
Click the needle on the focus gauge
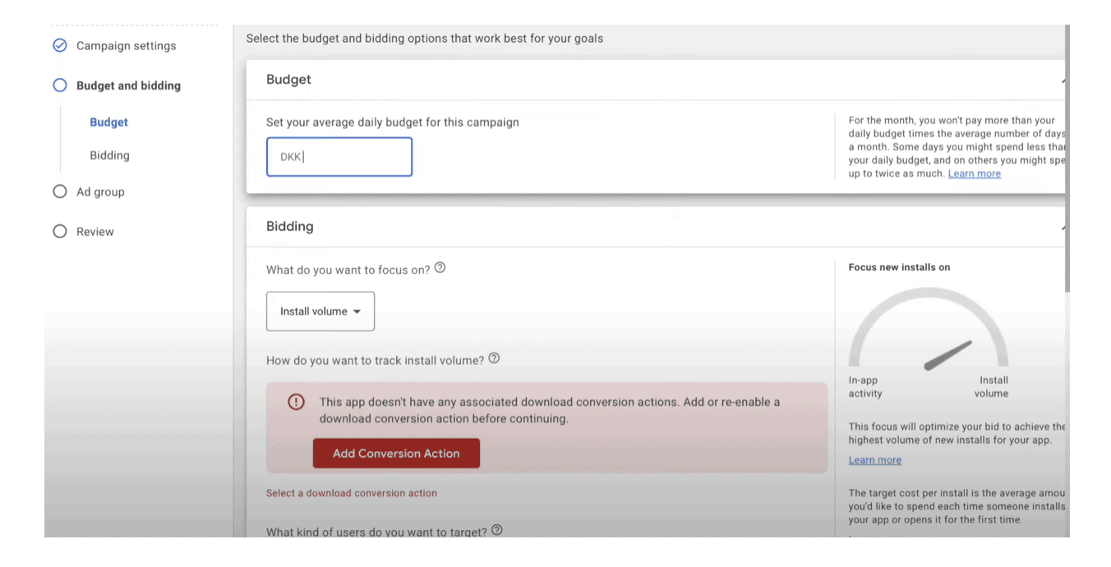[x=948, y=355]
